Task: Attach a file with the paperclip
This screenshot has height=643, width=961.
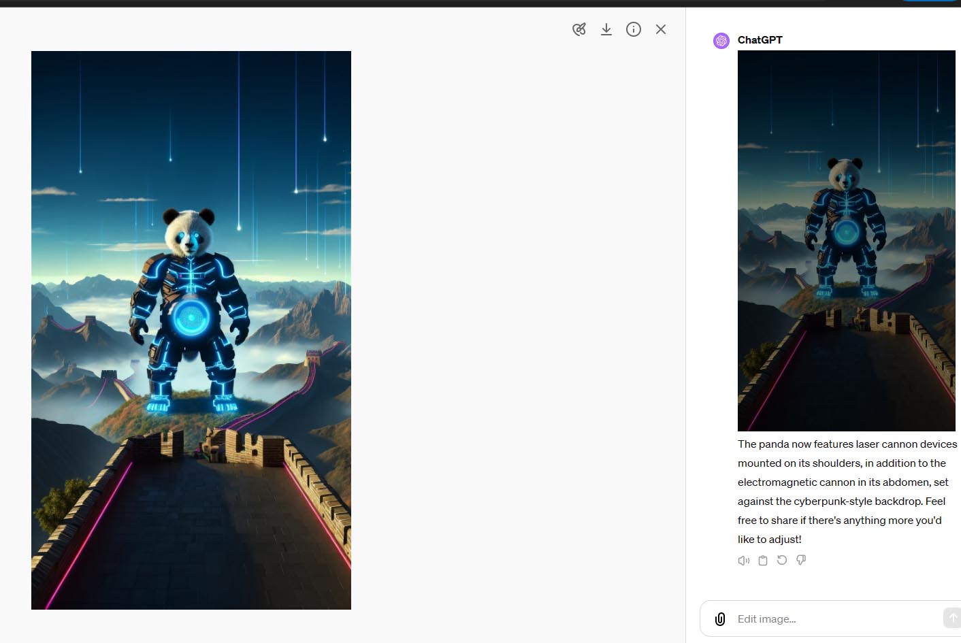Action: tap(720, 619)
